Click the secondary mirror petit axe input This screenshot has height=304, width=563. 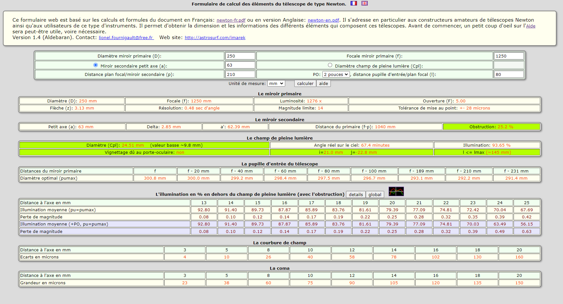(x=240, y=65)
